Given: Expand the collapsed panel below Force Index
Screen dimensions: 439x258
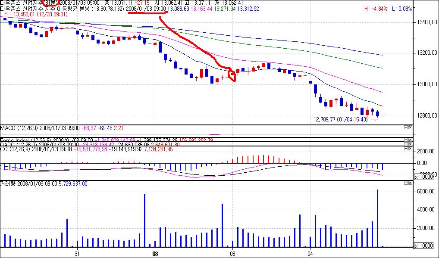Looking at the screenshot, I should click(x=406, y=144).
